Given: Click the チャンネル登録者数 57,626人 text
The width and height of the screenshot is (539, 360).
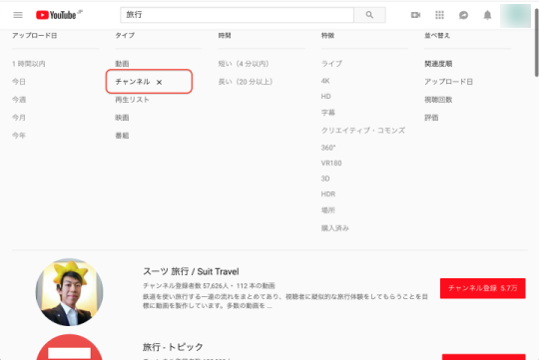Looking at the screenshot, I should click(x=186, y=286).
